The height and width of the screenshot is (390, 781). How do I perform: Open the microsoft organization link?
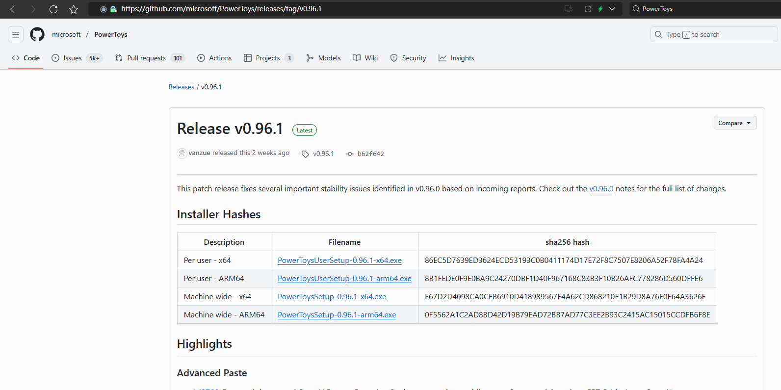pos(66,34)
